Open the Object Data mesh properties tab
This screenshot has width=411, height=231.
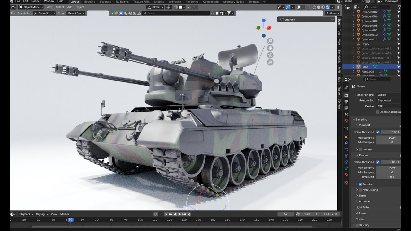346,168
